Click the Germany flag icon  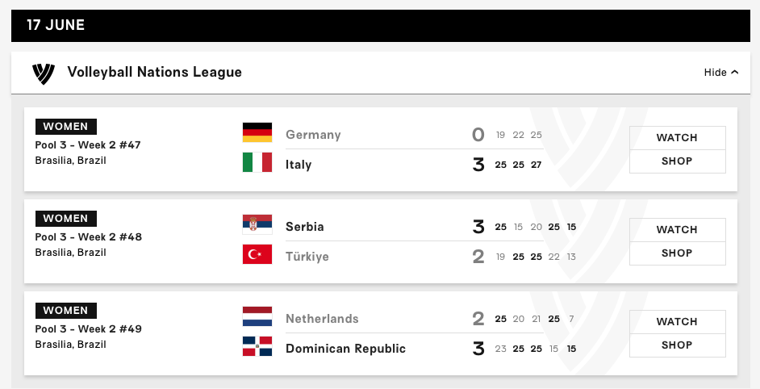257,132
